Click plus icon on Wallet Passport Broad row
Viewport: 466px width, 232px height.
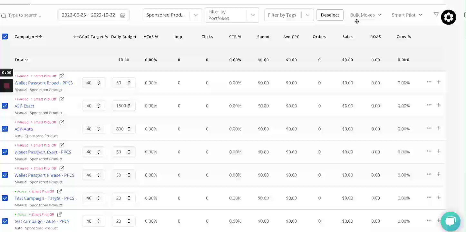coord(439,82)
